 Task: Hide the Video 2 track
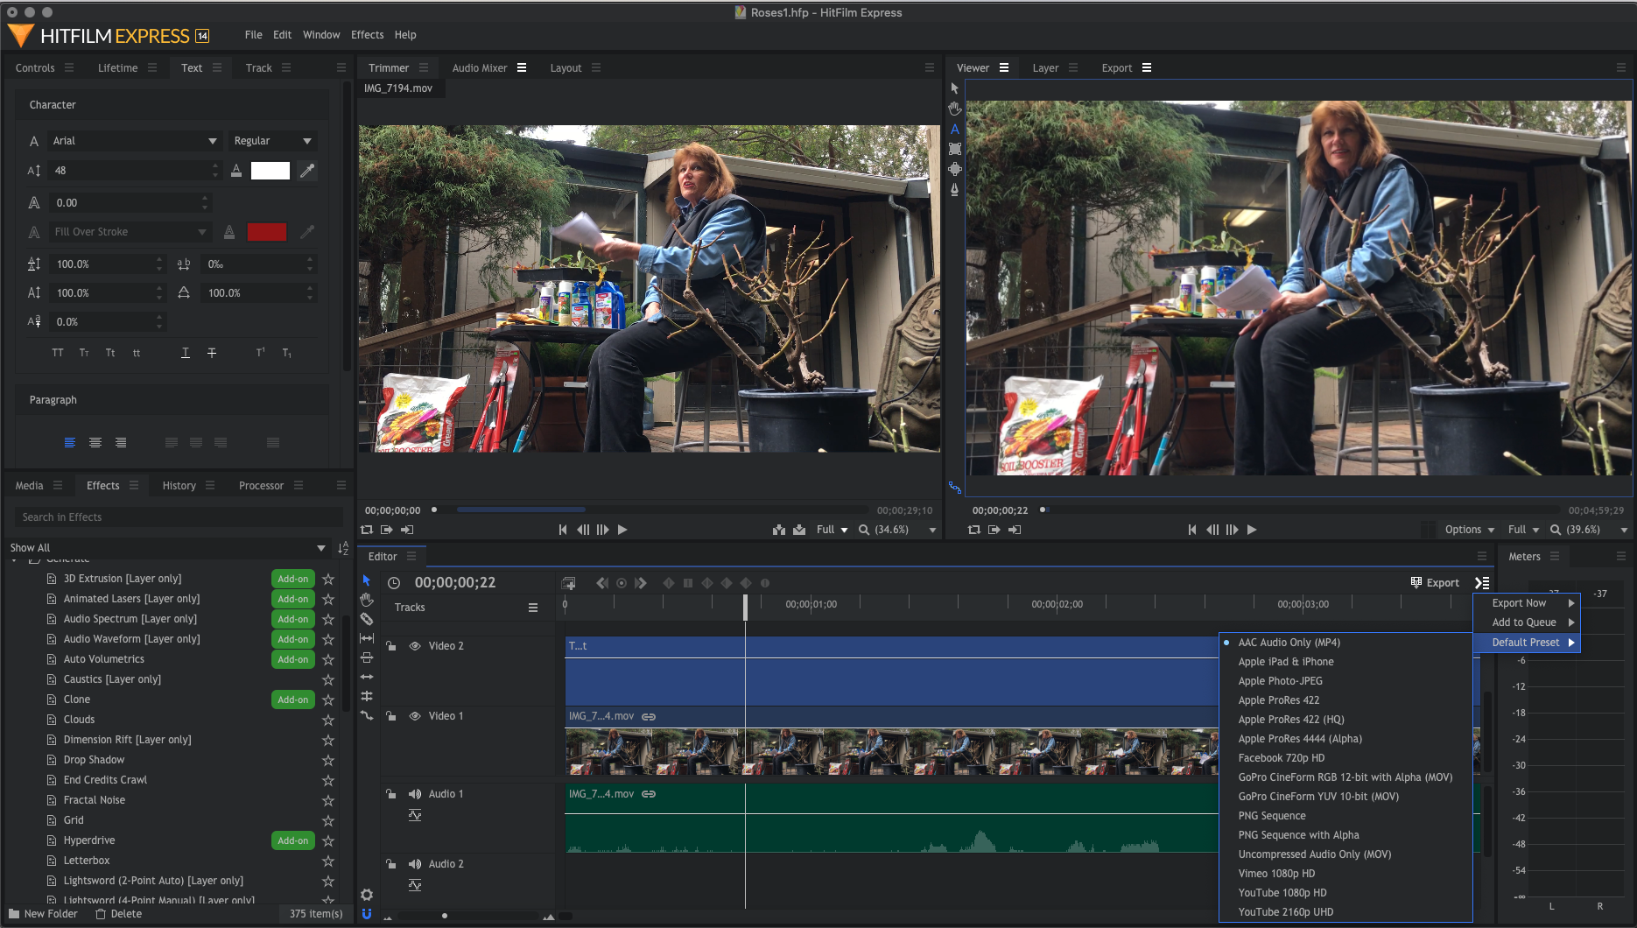point(415,646)
